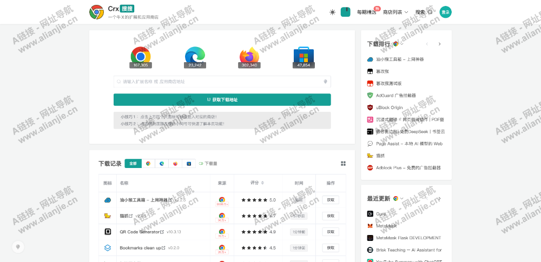Open the 商店列表 dropdown menu
The height and width of the screenshot is (262, 541).
click(x=395, y=12)
